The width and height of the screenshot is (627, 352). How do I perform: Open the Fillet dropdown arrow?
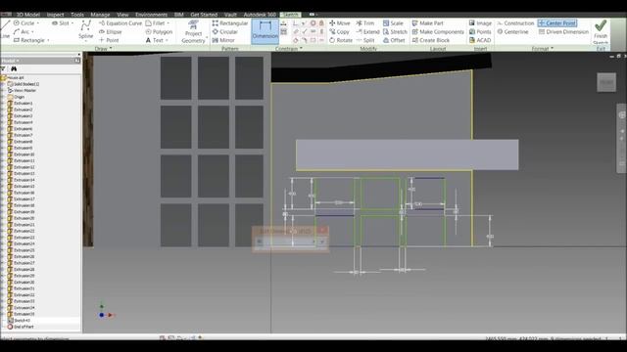pyautogui.click(x=168, y=23)
